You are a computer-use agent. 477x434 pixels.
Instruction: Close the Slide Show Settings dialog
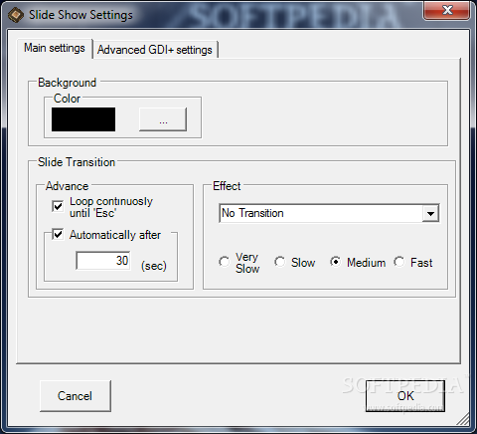pos(446,10)
